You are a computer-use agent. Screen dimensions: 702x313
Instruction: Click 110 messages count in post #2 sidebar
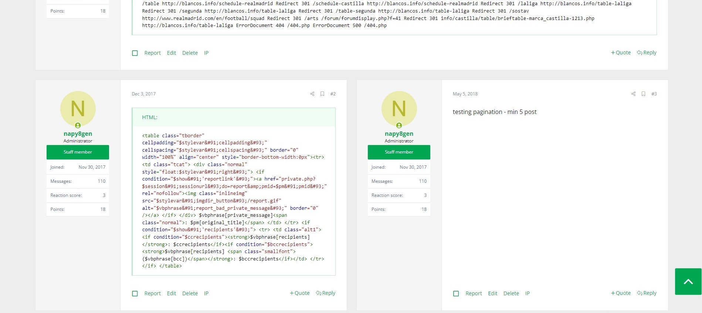[x=102, y=181]
